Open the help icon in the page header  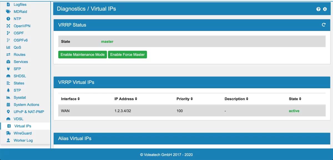[318, 9]
